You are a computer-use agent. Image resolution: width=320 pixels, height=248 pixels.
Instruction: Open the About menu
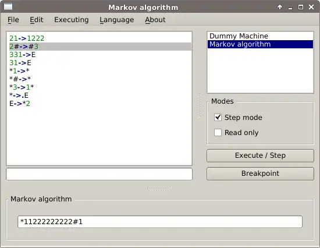[x=155, y=20]
